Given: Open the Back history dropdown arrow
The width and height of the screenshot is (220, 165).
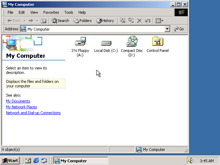Looking at the screenshot, I should click(x=24, y=21).
